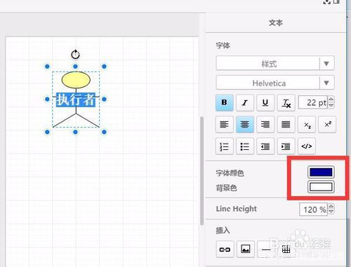Center-align the text
This screenshot has height=267, width=351.
(x=245, y=124)
